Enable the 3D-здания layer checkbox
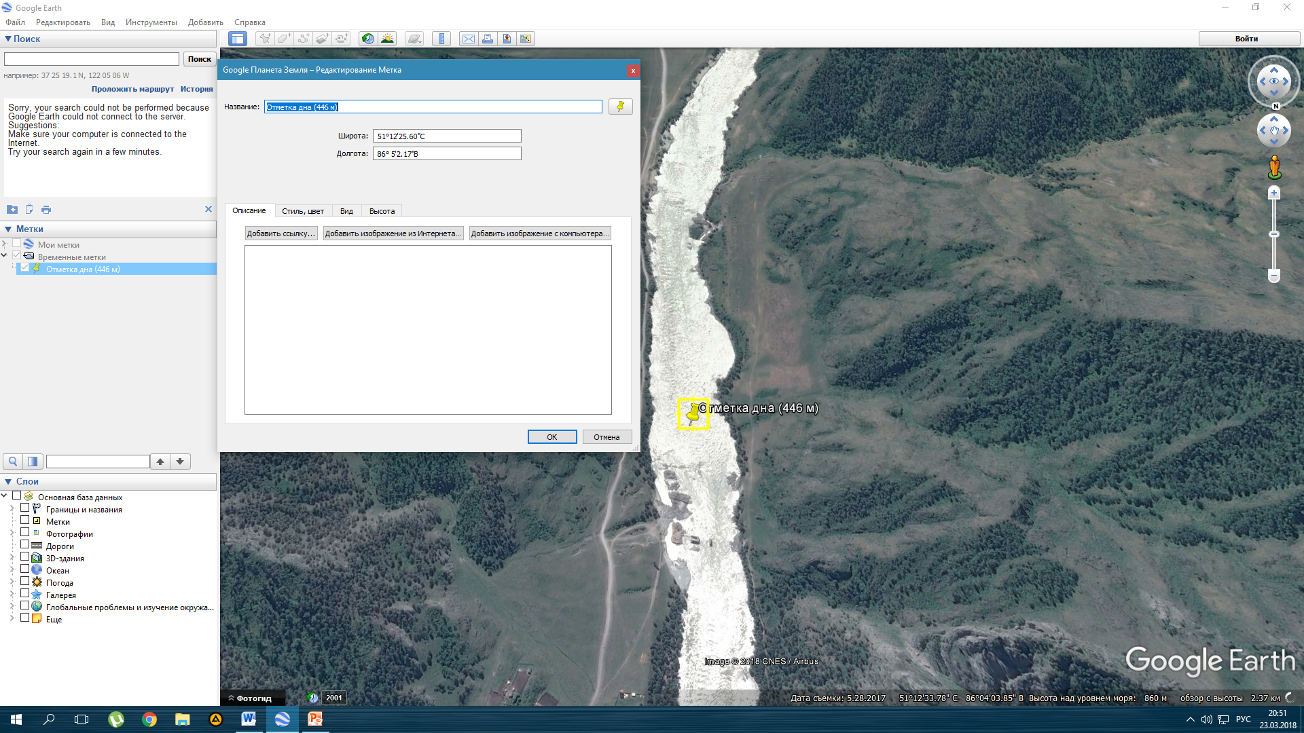 pyautogui.click(x=24, y=557)
